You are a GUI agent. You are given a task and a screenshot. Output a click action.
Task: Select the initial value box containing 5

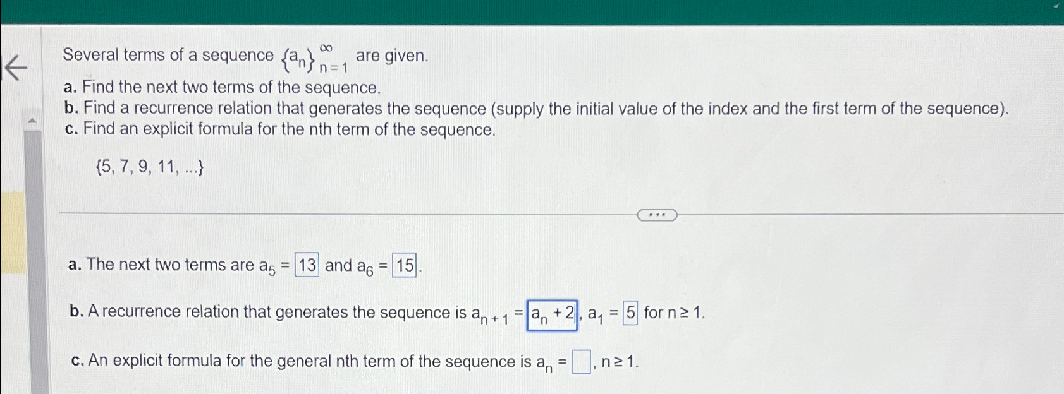click(630, 313)
